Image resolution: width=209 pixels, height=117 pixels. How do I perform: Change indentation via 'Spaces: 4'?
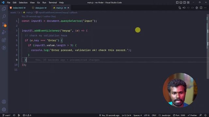point(137,115)
